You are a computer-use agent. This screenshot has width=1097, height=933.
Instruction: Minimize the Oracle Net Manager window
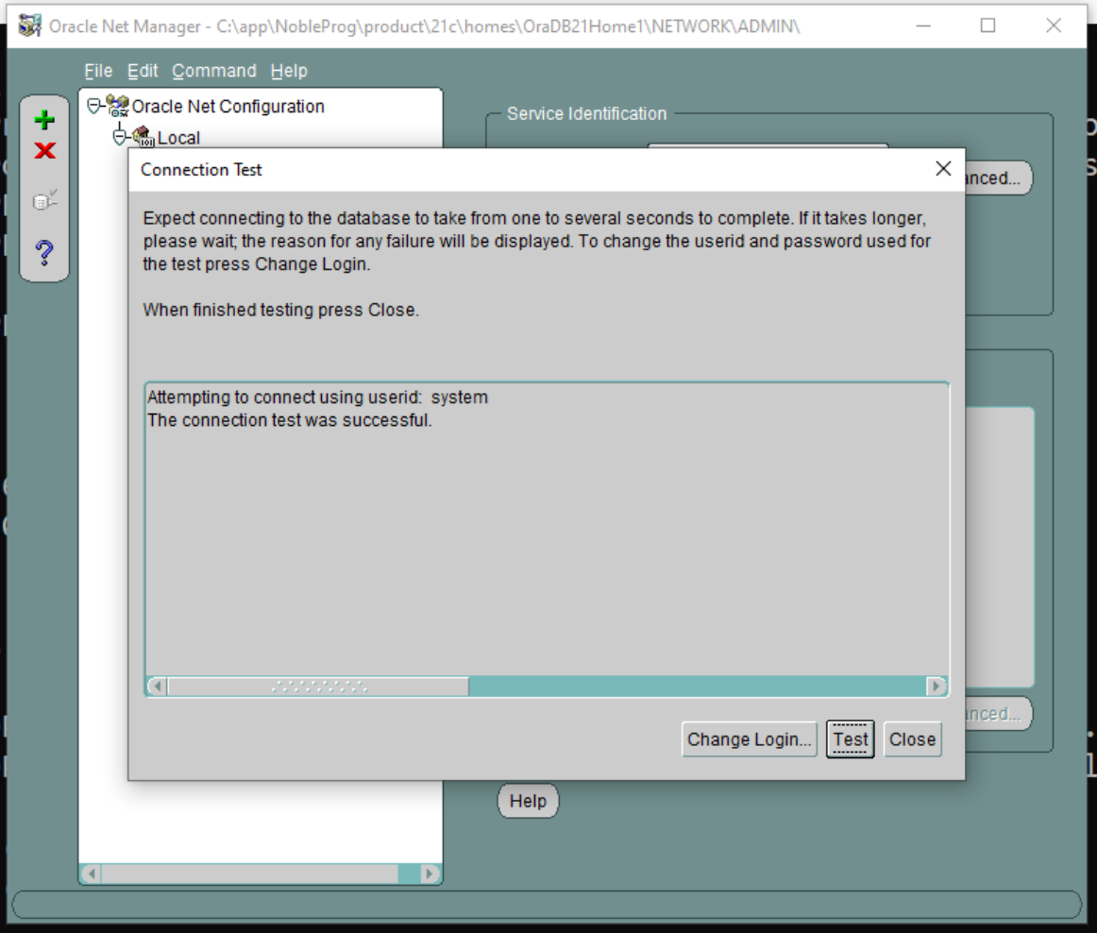[923, 25]
